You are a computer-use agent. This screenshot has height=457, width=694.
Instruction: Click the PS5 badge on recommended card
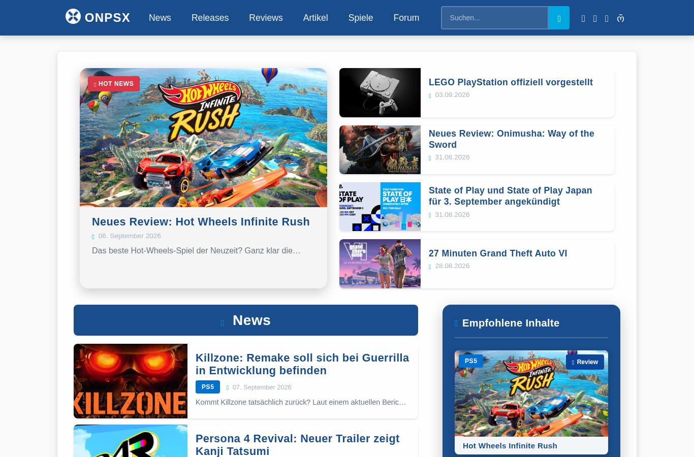tap(471, 361)
